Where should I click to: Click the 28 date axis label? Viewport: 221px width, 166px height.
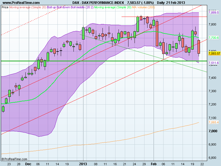[x=19, y=164]
